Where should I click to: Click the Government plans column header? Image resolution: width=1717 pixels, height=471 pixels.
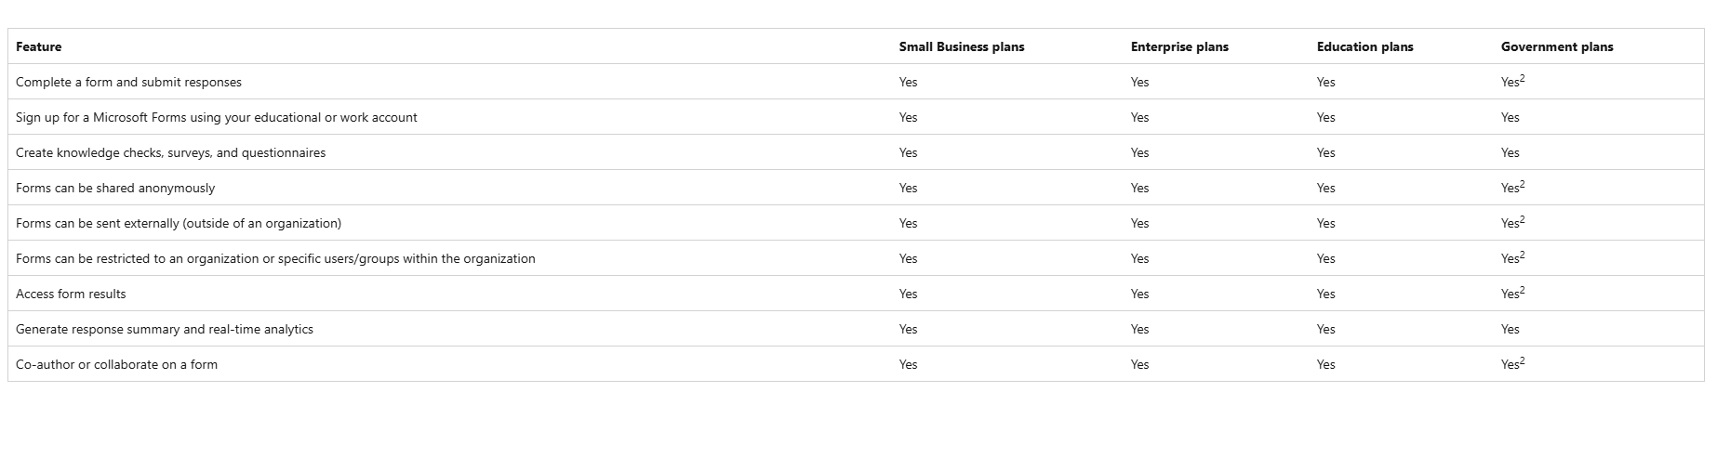[1556, 46]
